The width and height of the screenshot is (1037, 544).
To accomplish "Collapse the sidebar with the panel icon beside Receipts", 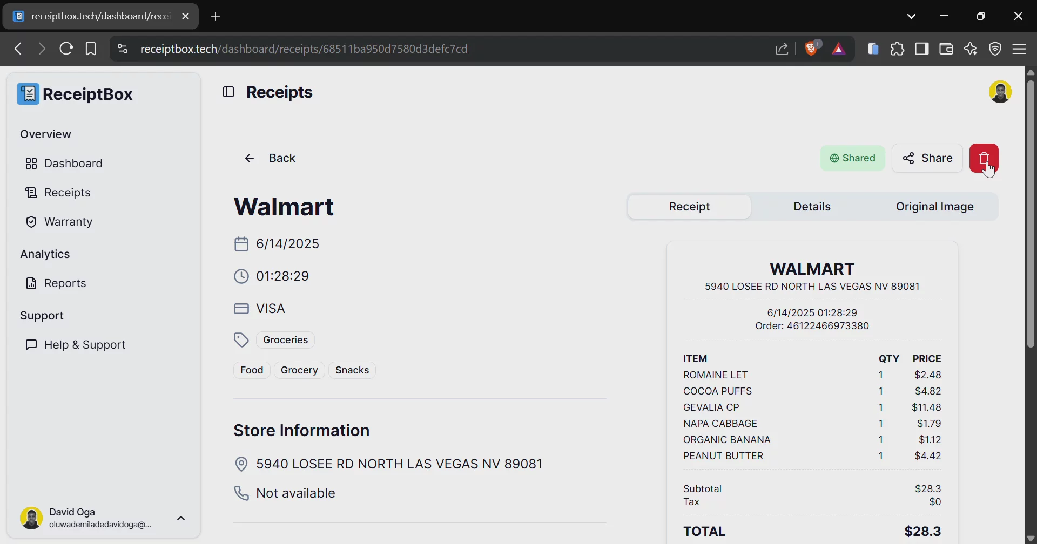I will pyautogui.click(x=228, y=92).
